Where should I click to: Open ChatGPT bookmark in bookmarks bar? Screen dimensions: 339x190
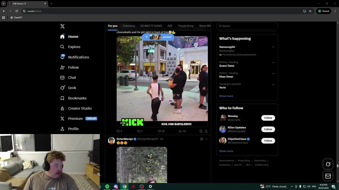coord(16,17)
